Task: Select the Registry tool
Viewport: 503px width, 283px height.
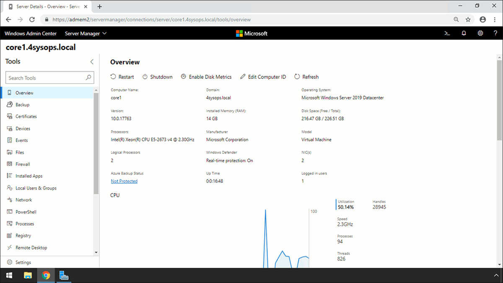Action: [23, 236]
